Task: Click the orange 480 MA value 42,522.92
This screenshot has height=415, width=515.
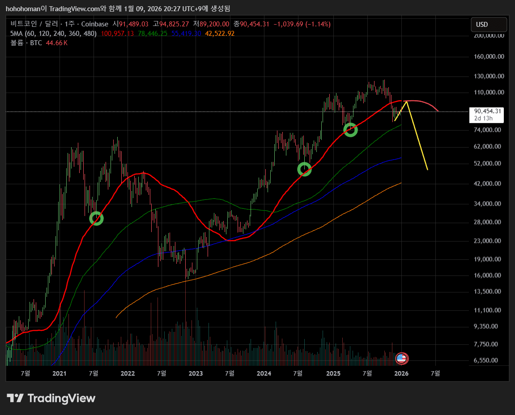Action: pyautogui.click(x=220, y=34)
